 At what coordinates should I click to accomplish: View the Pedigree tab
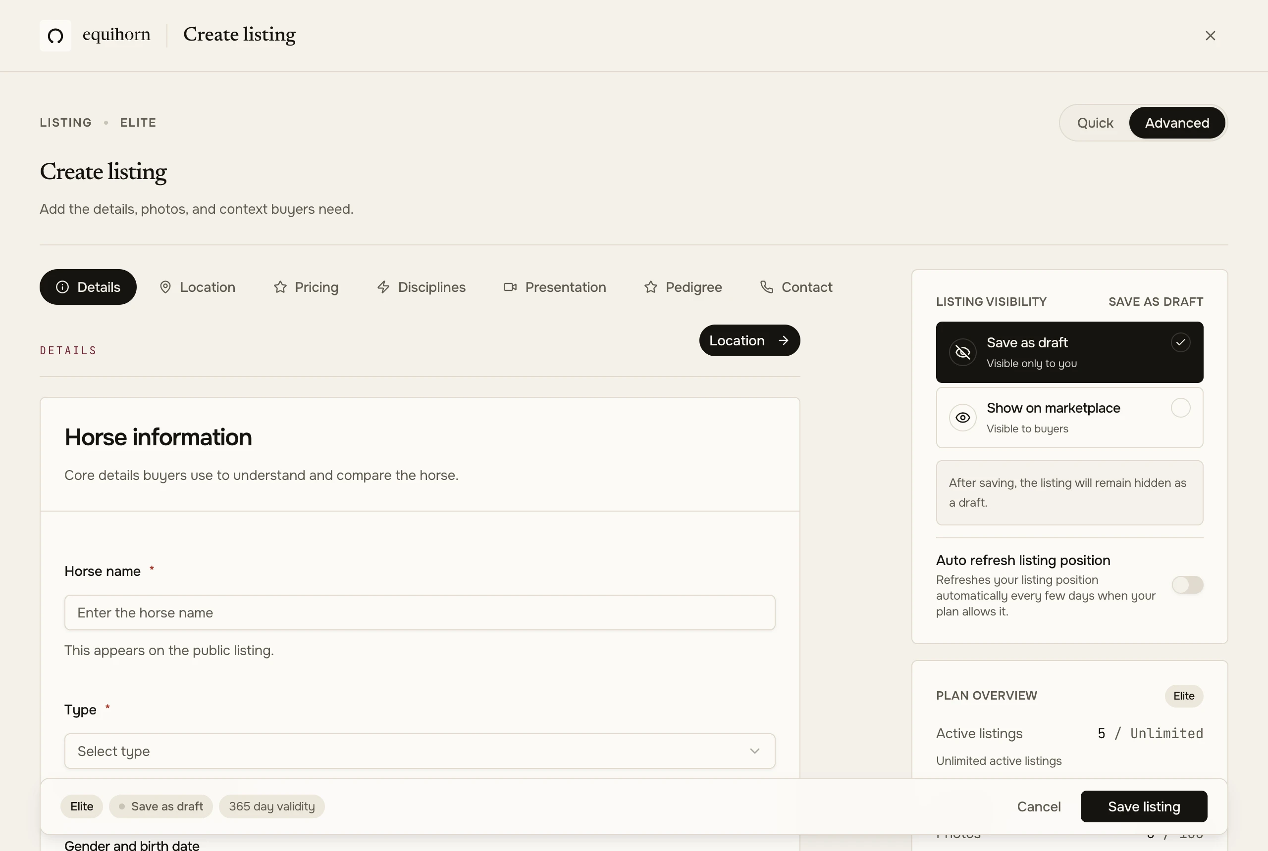point(683,287)
